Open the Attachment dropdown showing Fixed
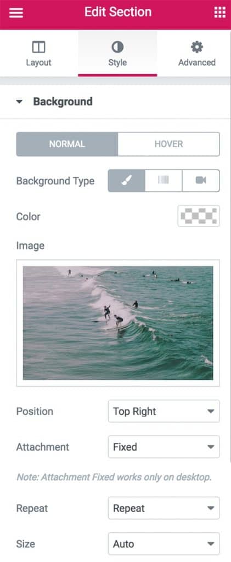 click(x=164, y=447)
